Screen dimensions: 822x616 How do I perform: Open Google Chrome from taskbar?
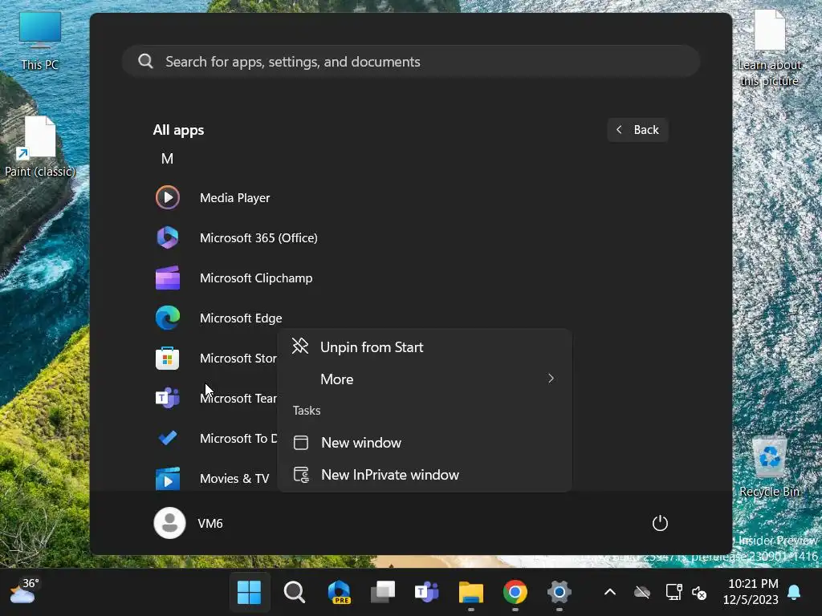tap(515, 592)
